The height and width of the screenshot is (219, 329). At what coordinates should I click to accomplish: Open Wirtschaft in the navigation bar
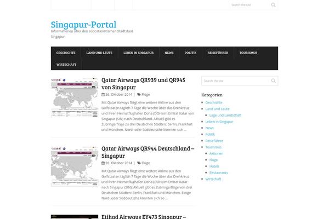tap(66, 65)
